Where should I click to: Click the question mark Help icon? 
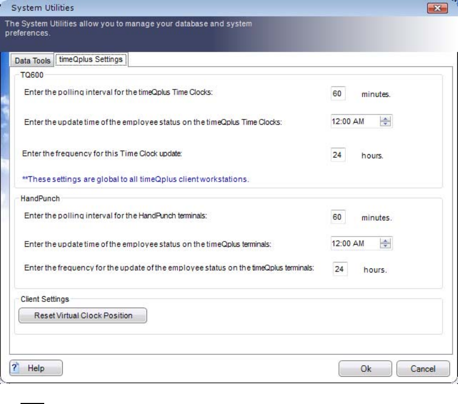[x=15, y=367]
